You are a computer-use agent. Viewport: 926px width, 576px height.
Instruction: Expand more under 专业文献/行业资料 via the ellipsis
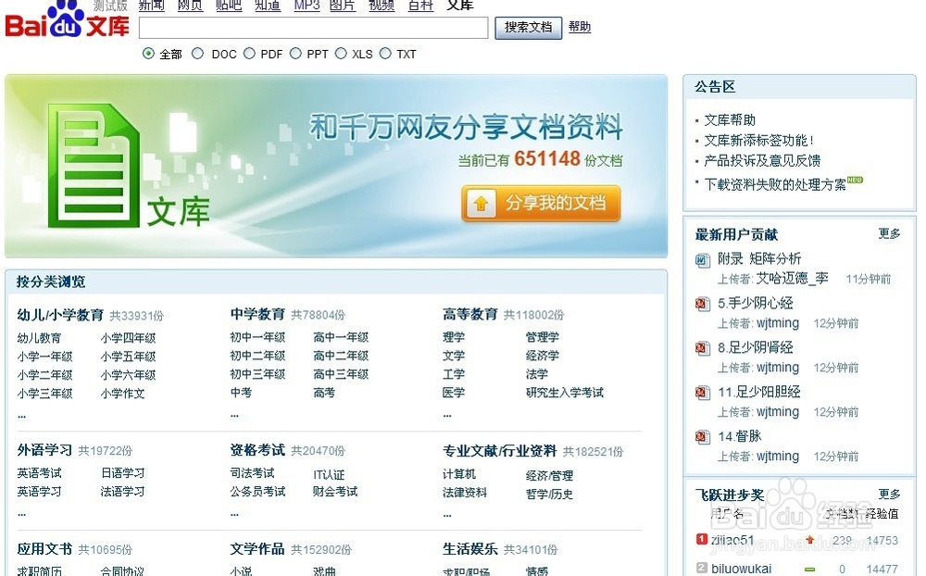(x=447, y=515)
